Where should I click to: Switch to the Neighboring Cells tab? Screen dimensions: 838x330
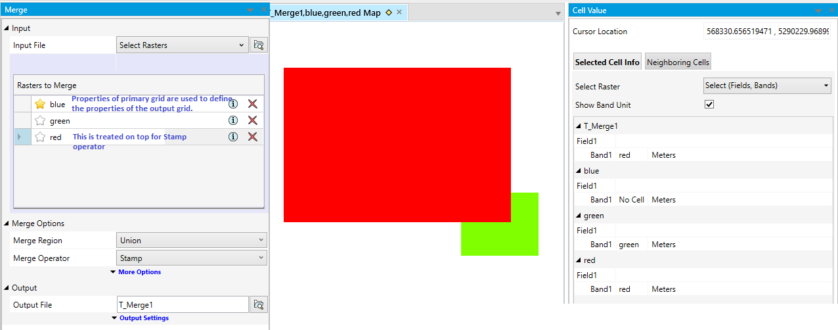pyautogui.click(x=678, y=62)
